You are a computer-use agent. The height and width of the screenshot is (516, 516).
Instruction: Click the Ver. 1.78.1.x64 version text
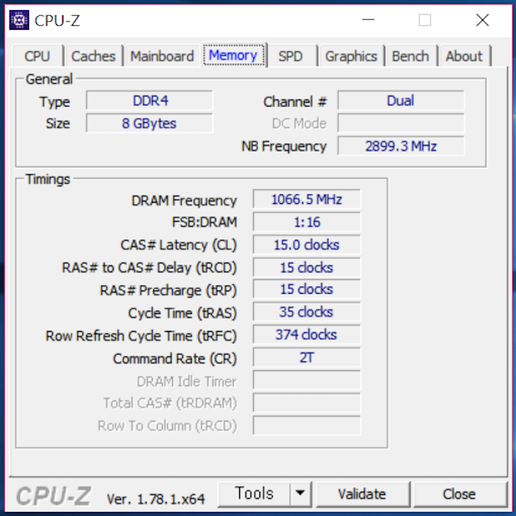[155, 499]
